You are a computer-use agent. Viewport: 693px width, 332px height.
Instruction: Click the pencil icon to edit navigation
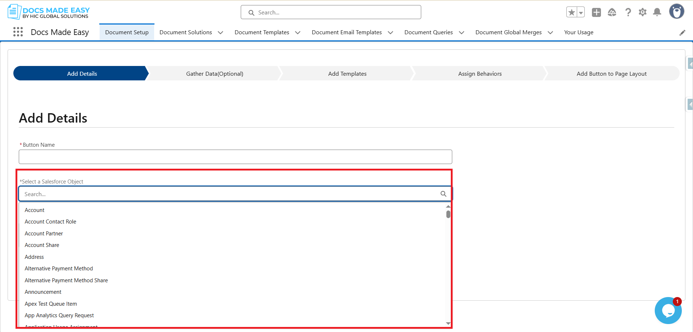pyautogui.click(x=683, y=32)
